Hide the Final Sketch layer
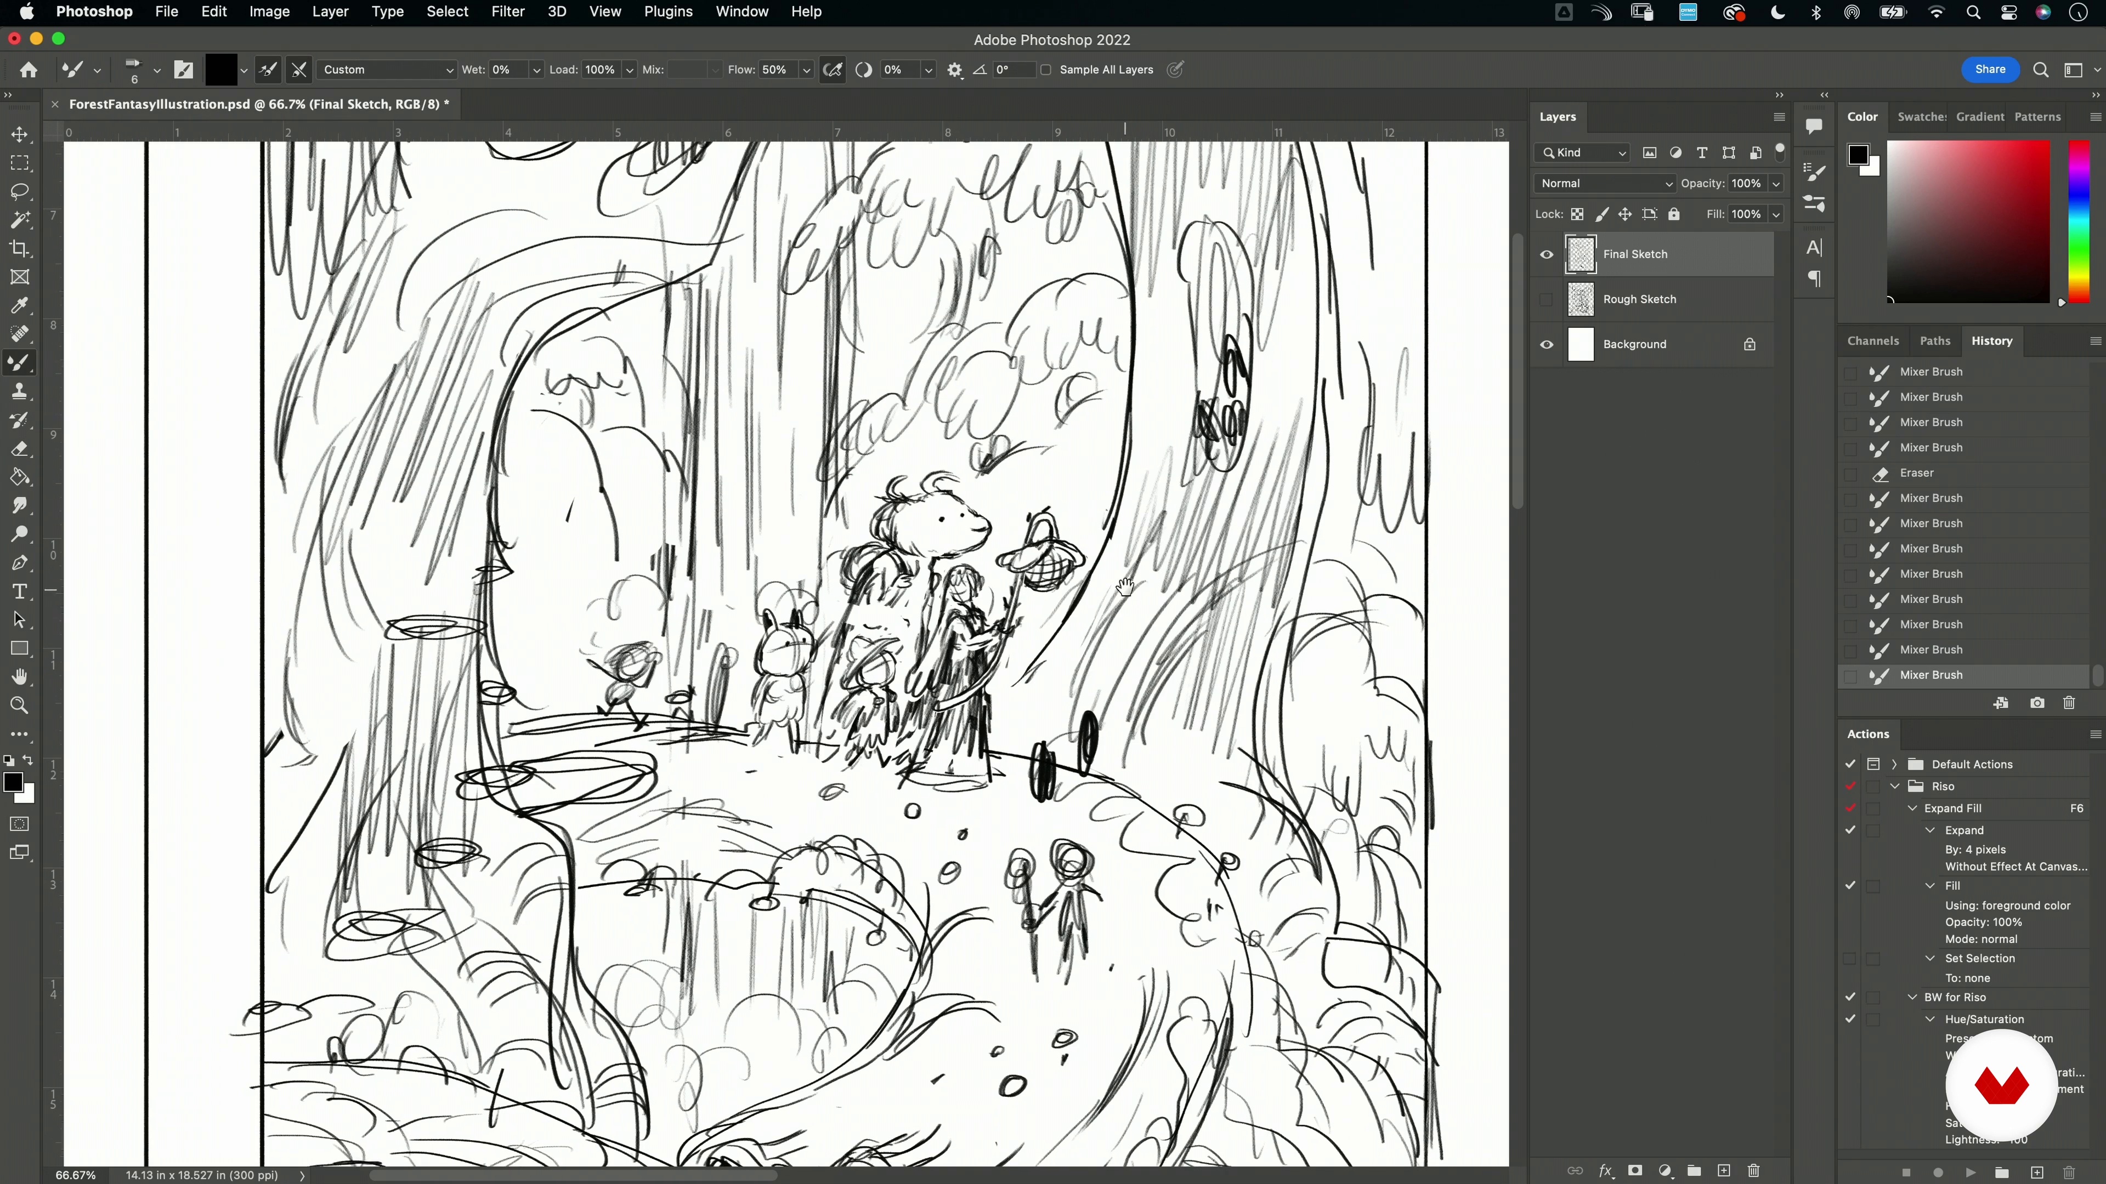Viewport: 2106px width, 1184px height. tap(1547, 254)
